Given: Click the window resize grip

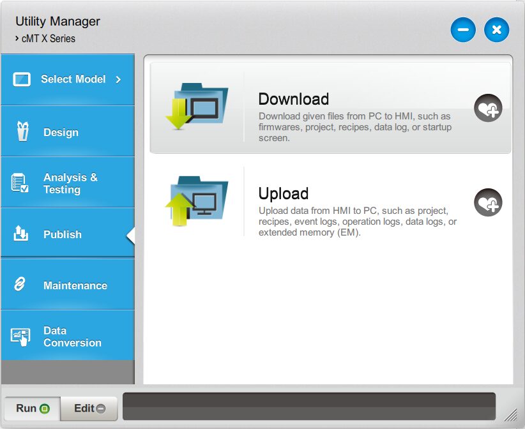Looking at the screenshot, I should pyautogui.click(x=511, y=416).
